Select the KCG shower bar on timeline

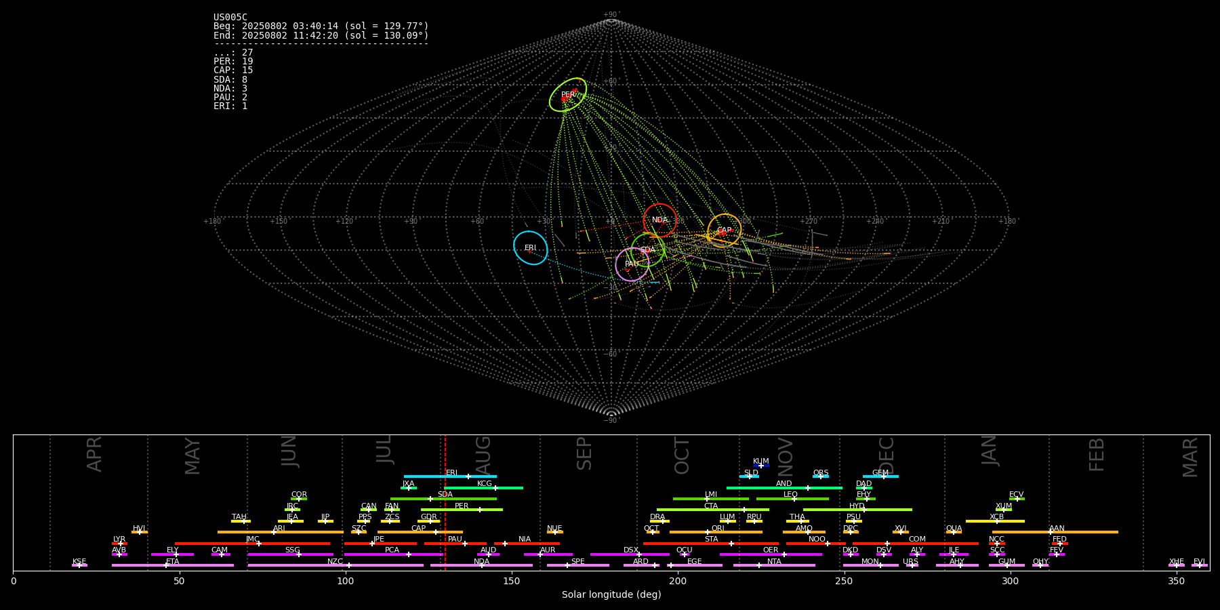click(483, 487)
